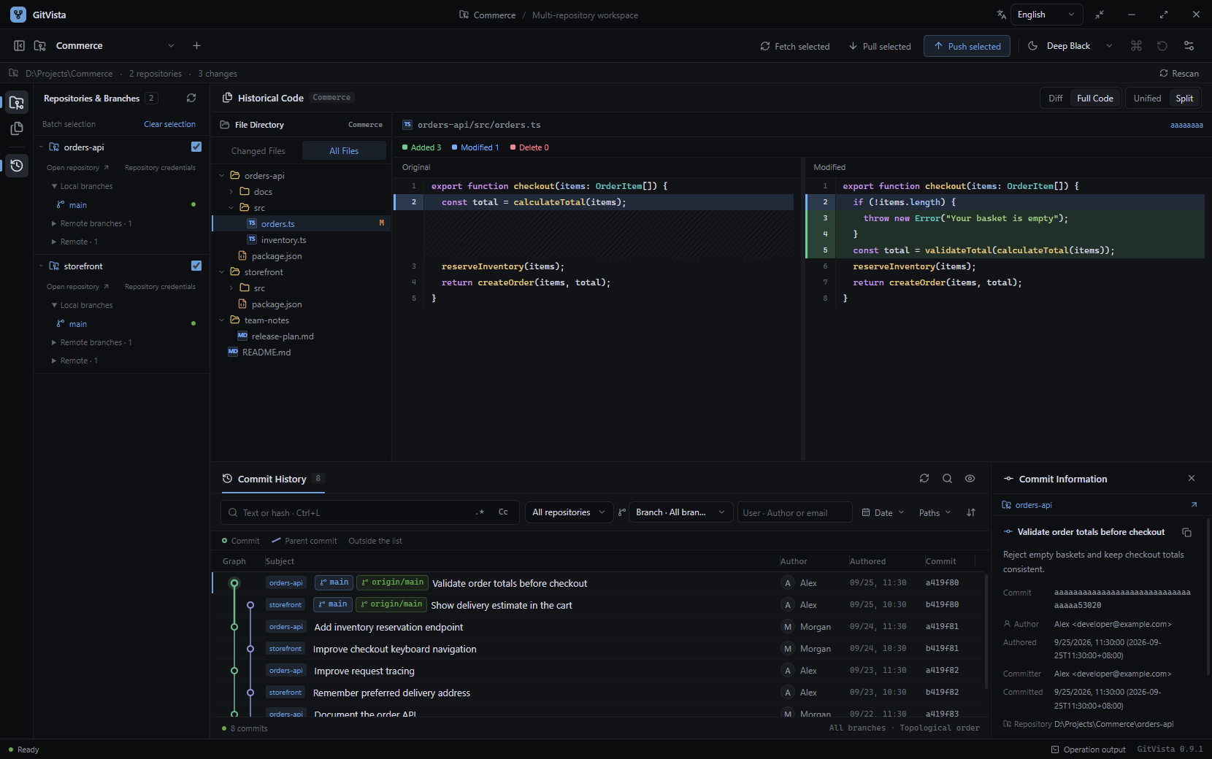The width and height of the screenshot is (1212, 759).
Task: Toggle the eye visibility icon in Commit History
Action: tap(970, 479)
